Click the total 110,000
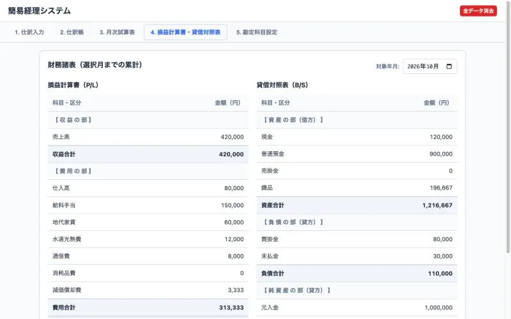The width and height of the screenshot is (511, 319). [x=440, y=274]
